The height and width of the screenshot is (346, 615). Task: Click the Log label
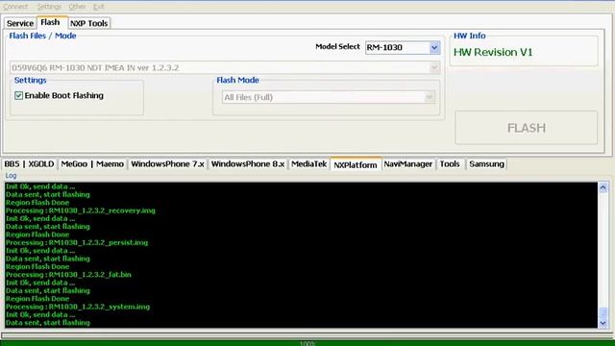[x=11, y=175]
